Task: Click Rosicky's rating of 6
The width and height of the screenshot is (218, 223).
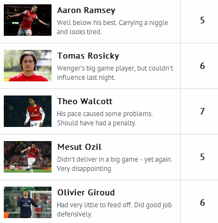Action: pos(202,66)
